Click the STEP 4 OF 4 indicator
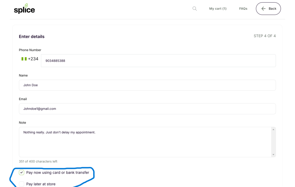The width and height of the screenshot is (295, 187). (264, 36)
